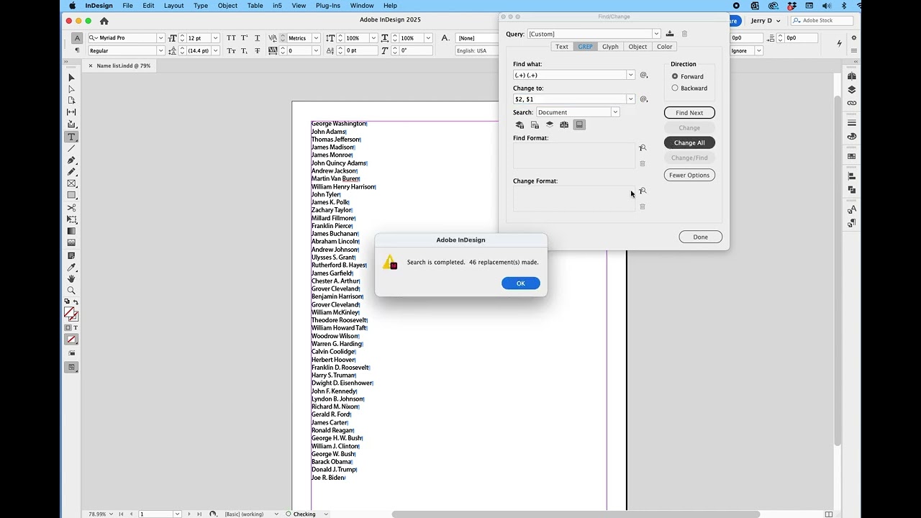Select the Gradient Swatch tool

pyautogui.click(x=71, y=231)
